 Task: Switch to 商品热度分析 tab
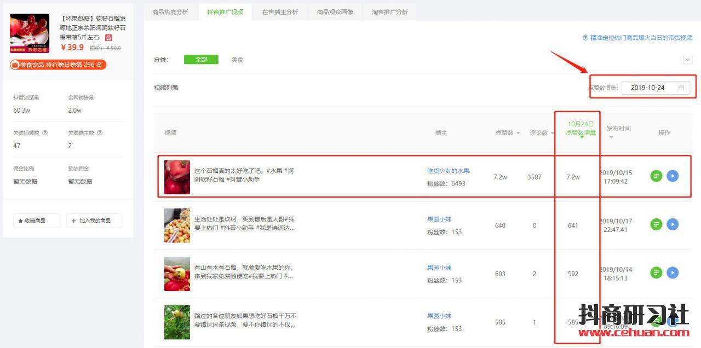pos(170,12)
